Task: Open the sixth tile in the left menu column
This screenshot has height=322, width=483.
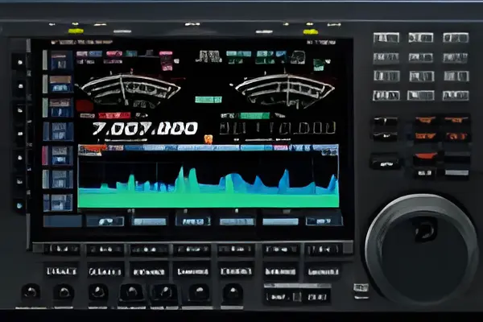Action: click(58, 179)
